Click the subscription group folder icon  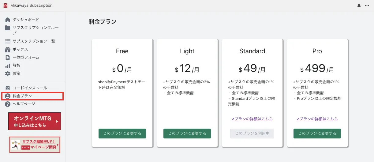[8, 28]
